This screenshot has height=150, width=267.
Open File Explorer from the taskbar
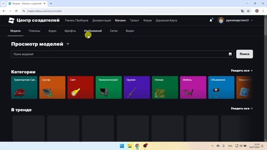pyautogui.click(x=130, y=146)
